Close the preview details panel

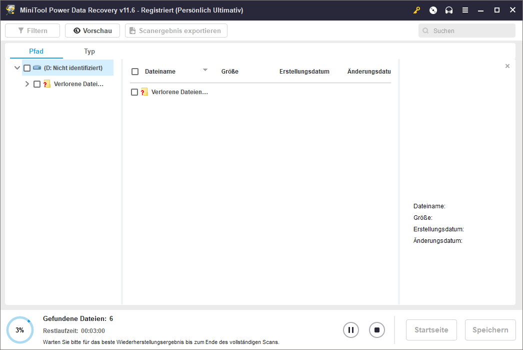507,66
